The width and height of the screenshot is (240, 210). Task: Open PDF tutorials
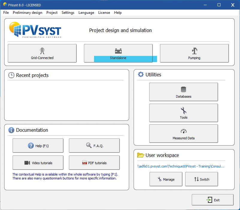click(94, 163)
